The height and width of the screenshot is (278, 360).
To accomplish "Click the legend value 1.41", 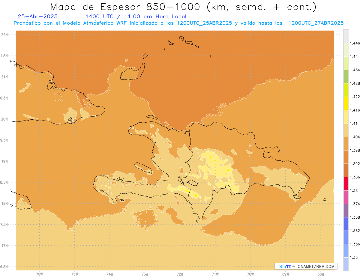I will (x=354, y=124).
